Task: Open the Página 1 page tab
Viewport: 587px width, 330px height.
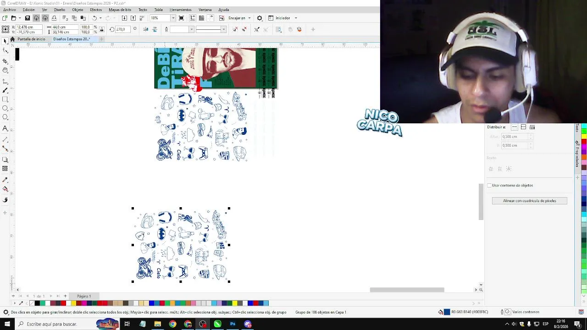Action: (x=84, y=296)
